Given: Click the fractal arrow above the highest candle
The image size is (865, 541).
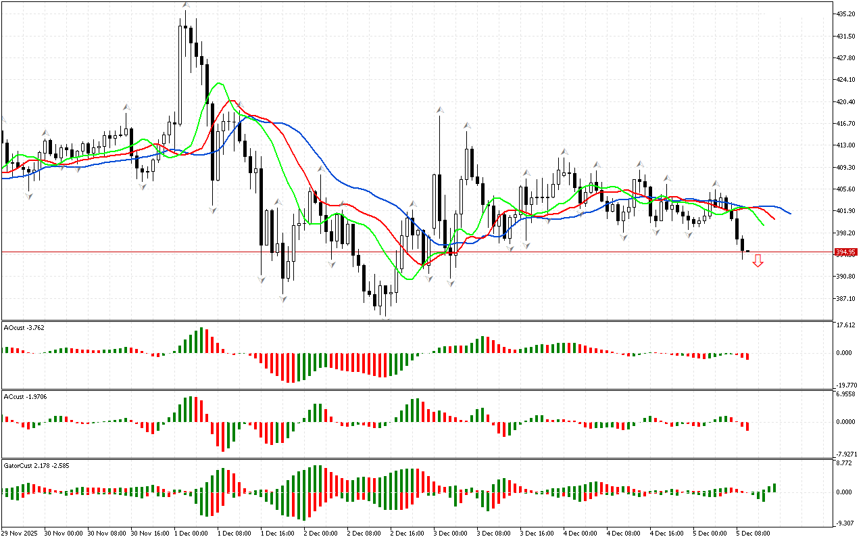Looking at the screenshot, I should click(185, 5).
